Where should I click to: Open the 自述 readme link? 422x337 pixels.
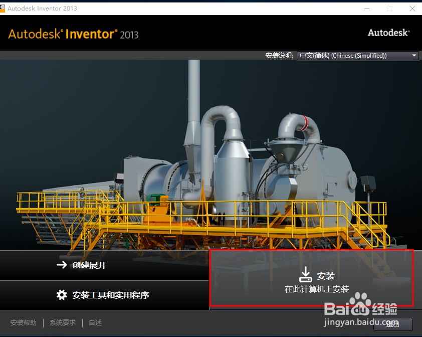[x=95, y=322]
